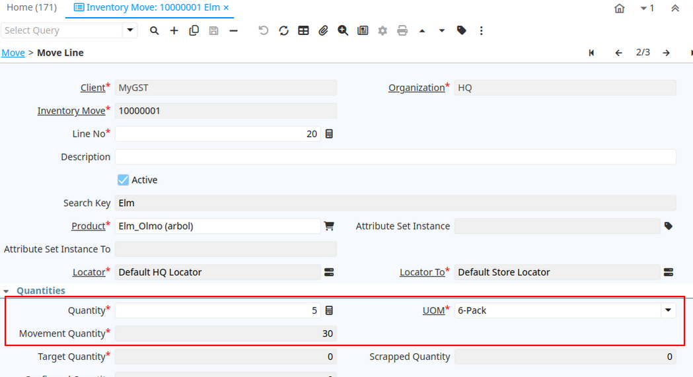Click into the Description field
This screenshot has width=693, height=377.
(395, 157)
